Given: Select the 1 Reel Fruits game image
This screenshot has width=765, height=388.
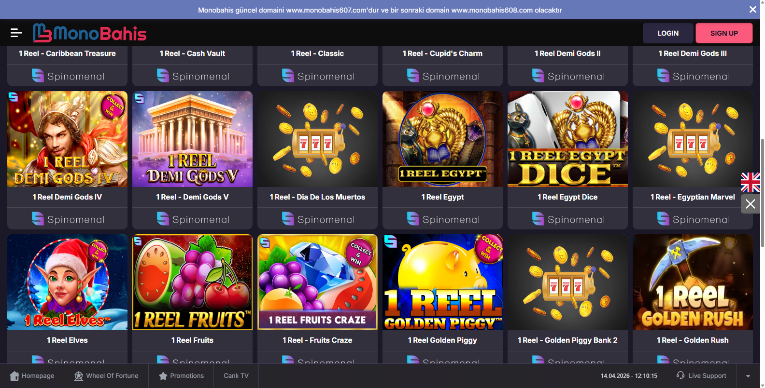Looking at the screenshot, I should pyautogui.click(x=192, y=282).
